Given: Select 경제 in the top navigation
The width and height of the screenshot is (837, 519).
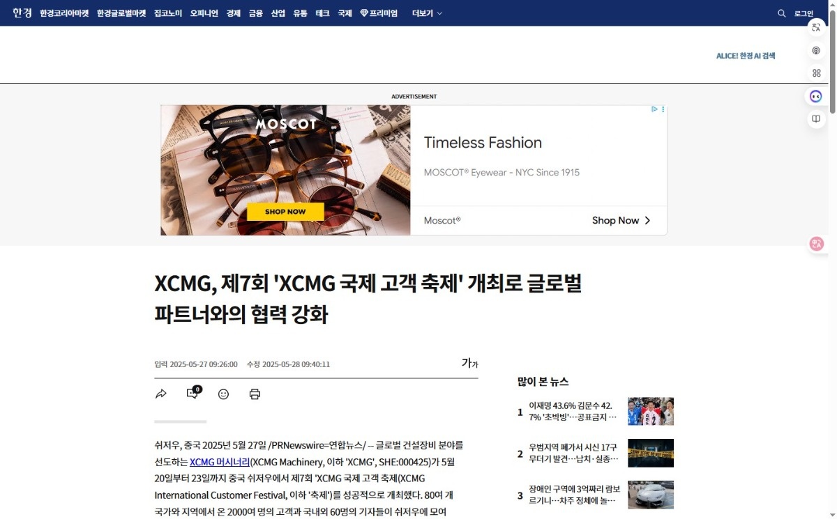Looking at the screenshot, I should (x=234, y=13).
